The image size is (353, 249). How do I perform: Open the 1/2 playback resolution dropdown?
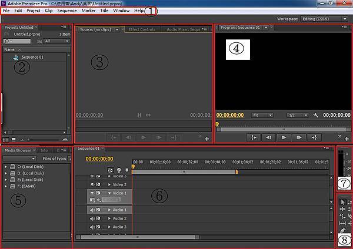[x=297, y=115]
